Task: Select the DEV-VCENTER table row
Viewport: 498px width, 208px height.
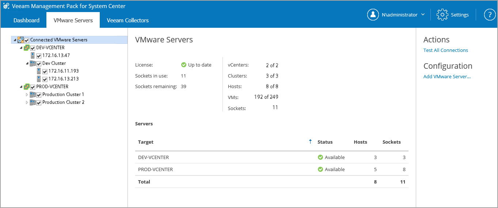Action: click(x=271, y=157)
